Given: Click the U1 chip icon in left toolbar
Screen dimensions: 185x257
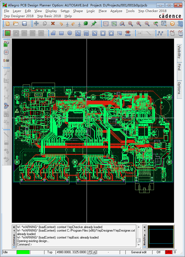Looking at the screenshot, I should [x=6, y=52].
